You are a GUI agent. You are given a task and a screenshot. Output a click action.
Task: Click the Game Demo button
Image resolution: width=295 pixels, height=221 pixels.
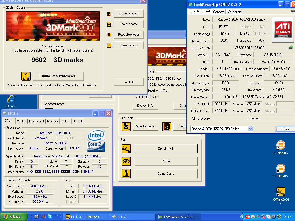[166, 174]
